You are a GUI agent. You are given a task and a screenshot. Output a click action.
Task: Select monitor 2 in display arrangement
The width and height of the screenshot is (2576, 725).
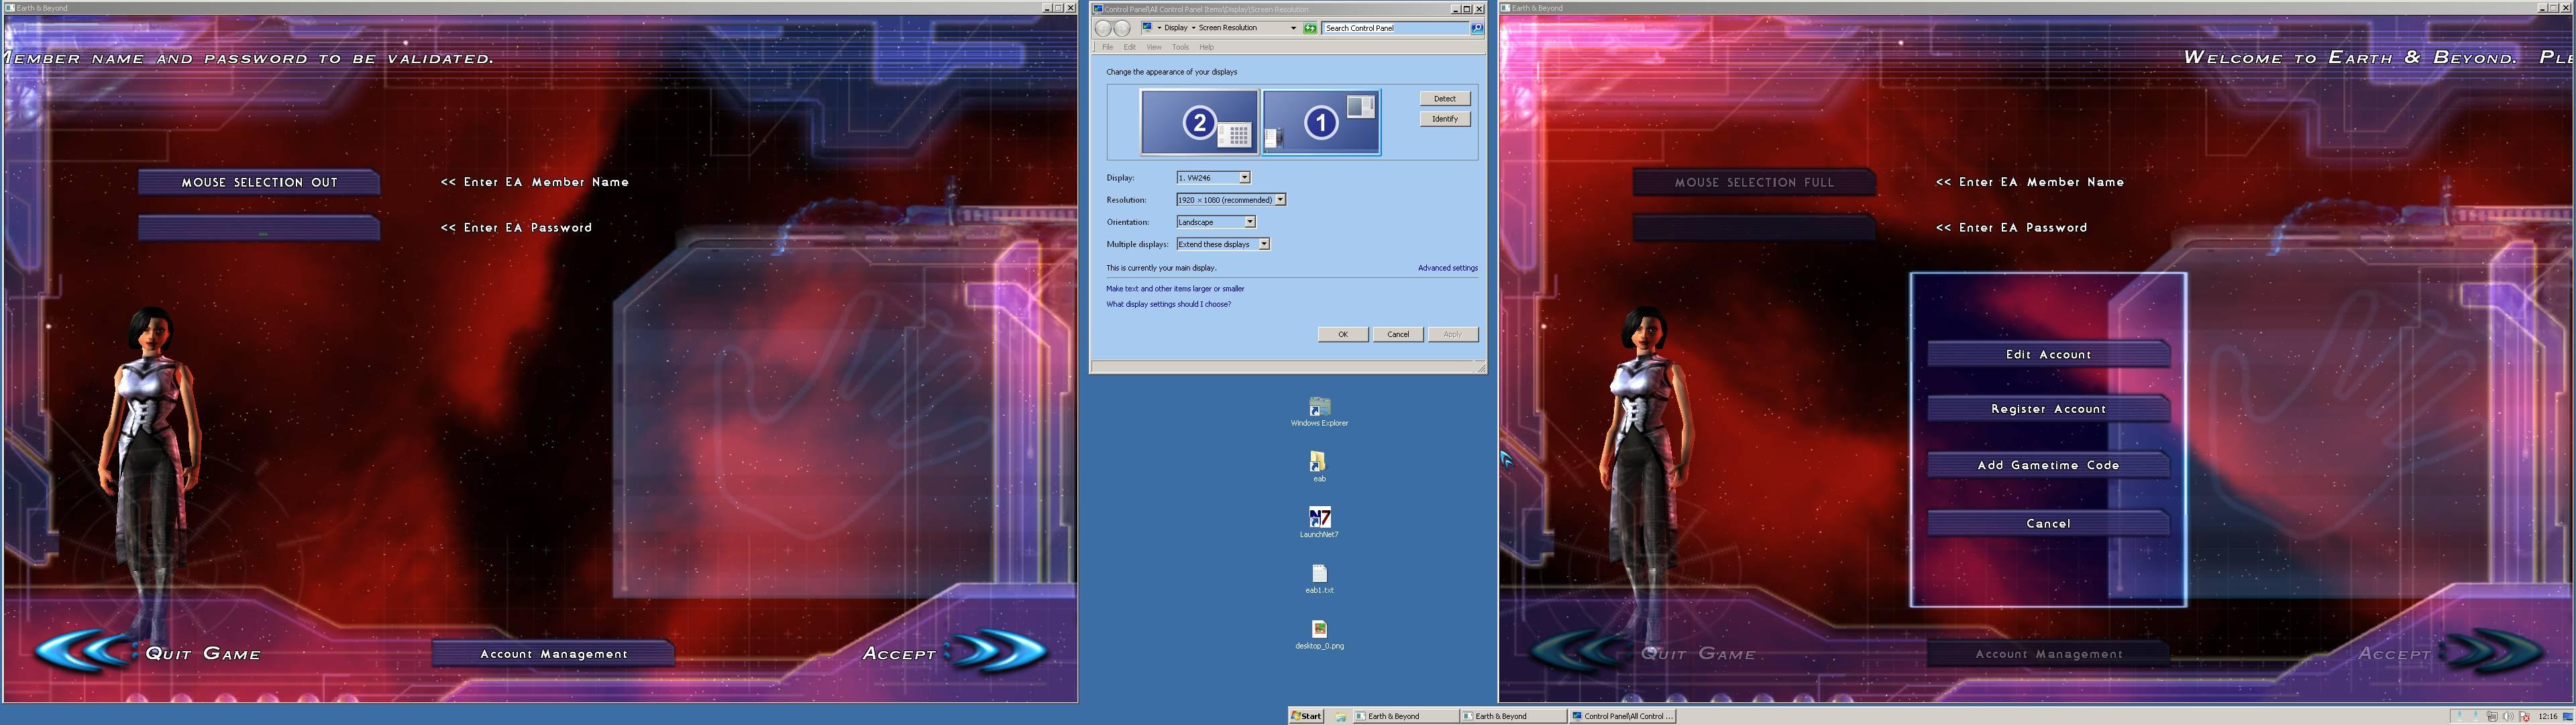(x=1199, y=122)
